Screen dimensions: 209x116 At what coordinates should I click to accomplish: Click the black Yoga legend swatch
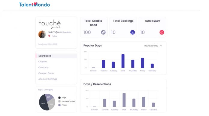tap(59, 98)
